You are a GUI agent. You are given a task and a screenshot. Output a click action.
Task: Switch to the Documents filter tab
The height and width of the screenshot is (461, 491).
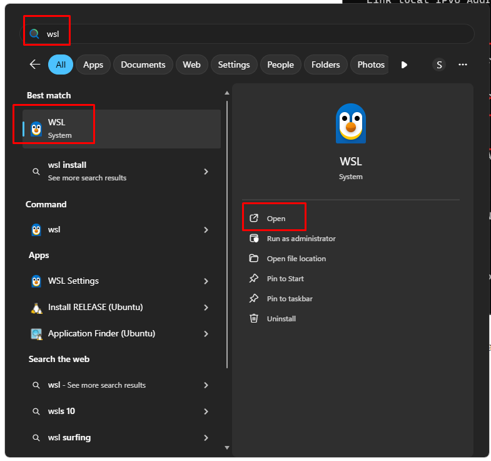pos(143,65)
